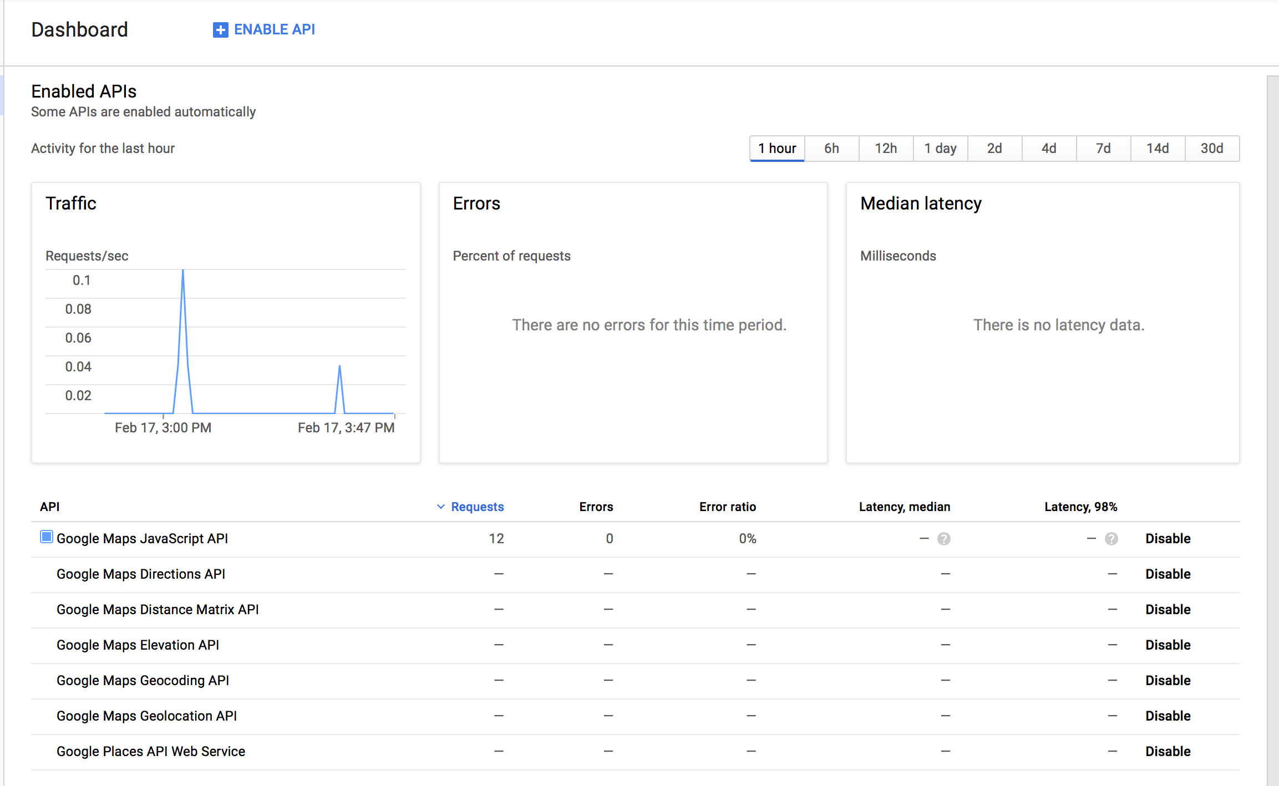Disable the Google Maps Directions API
This screenshot has width=1279, height=786.
[x=1168, y=574]
